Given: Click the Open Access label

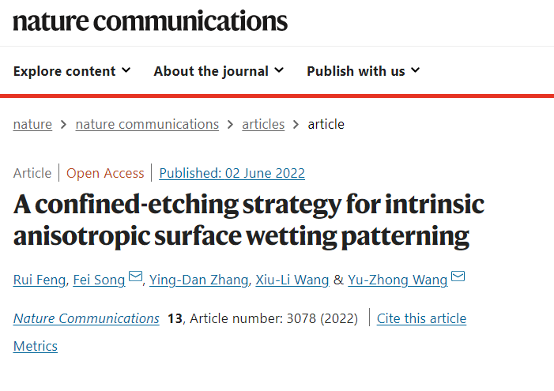Looking at the screenshot, I should 105,173.
